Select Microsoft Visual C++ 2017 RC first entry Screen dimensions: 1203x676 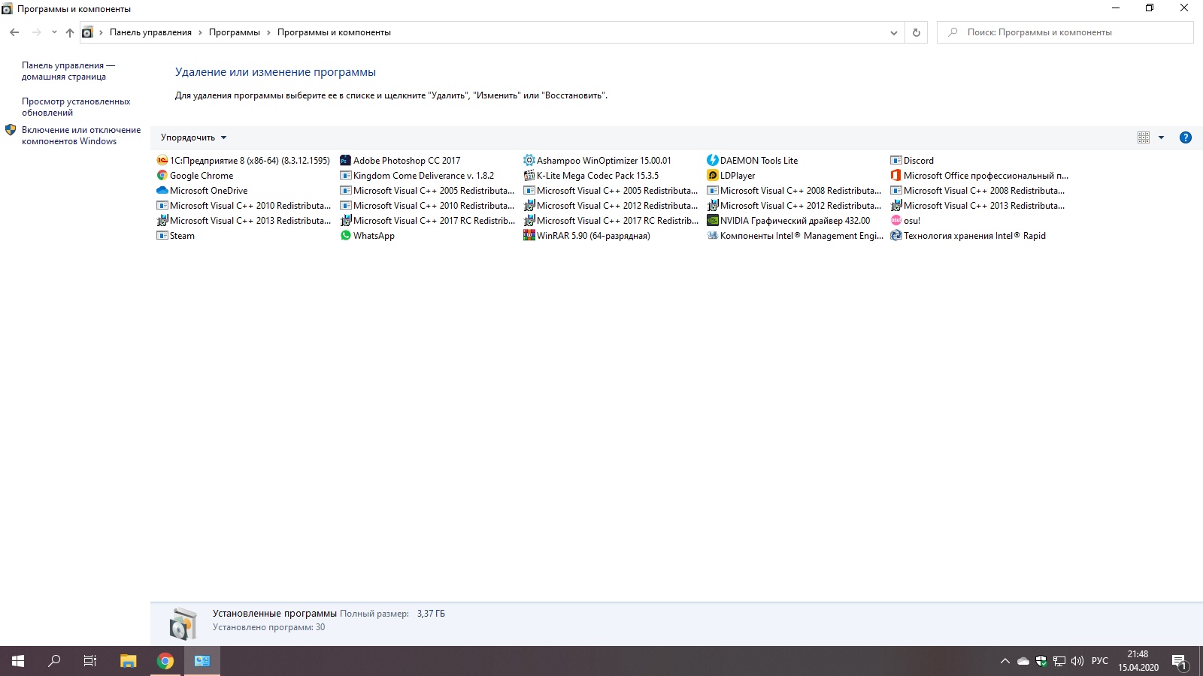coord(428,220)
